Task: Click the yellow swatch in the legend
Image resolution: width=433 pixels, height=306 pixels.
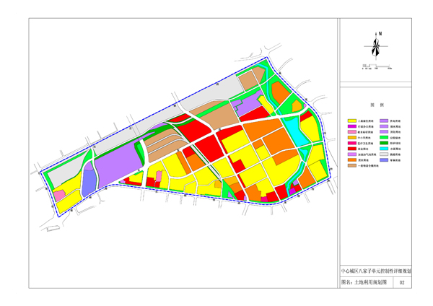Action: [x=352, y=121]
